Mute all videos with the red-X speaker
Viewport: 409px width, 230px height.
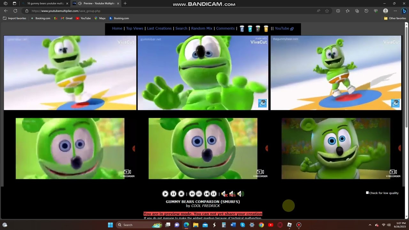pos(224,194)
